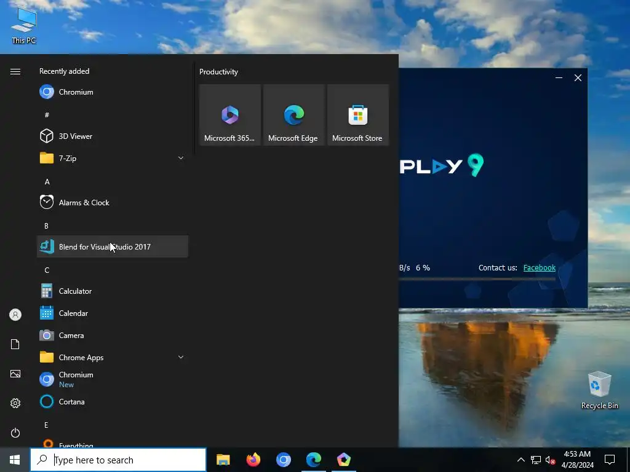Launch the 3D Viewer app
The width and height of the screenshot is (630, 472).
[x=113, y=136]
